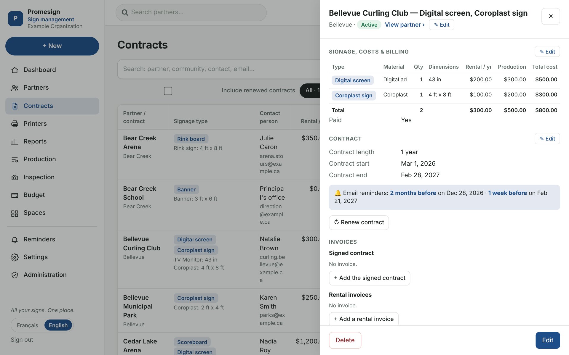This screenshot has width=569, height=355.
Task: Select English language option
Action: (58, 325)
